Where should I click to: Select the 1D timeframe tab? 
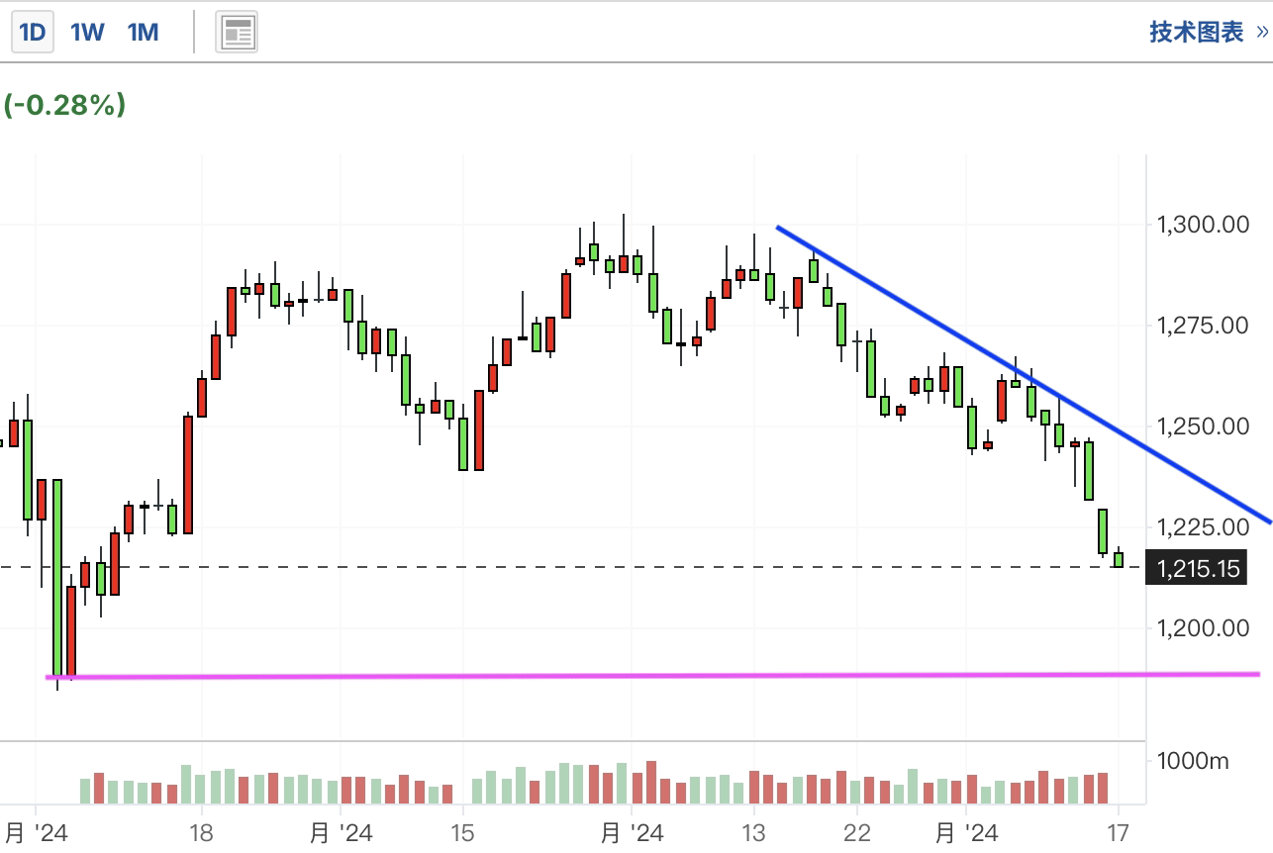click(33, 32)
